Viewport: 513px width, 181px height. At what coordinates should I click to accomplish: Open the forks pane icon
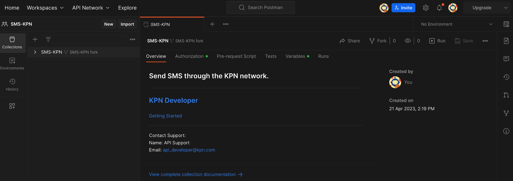click(x=506, y=113)
